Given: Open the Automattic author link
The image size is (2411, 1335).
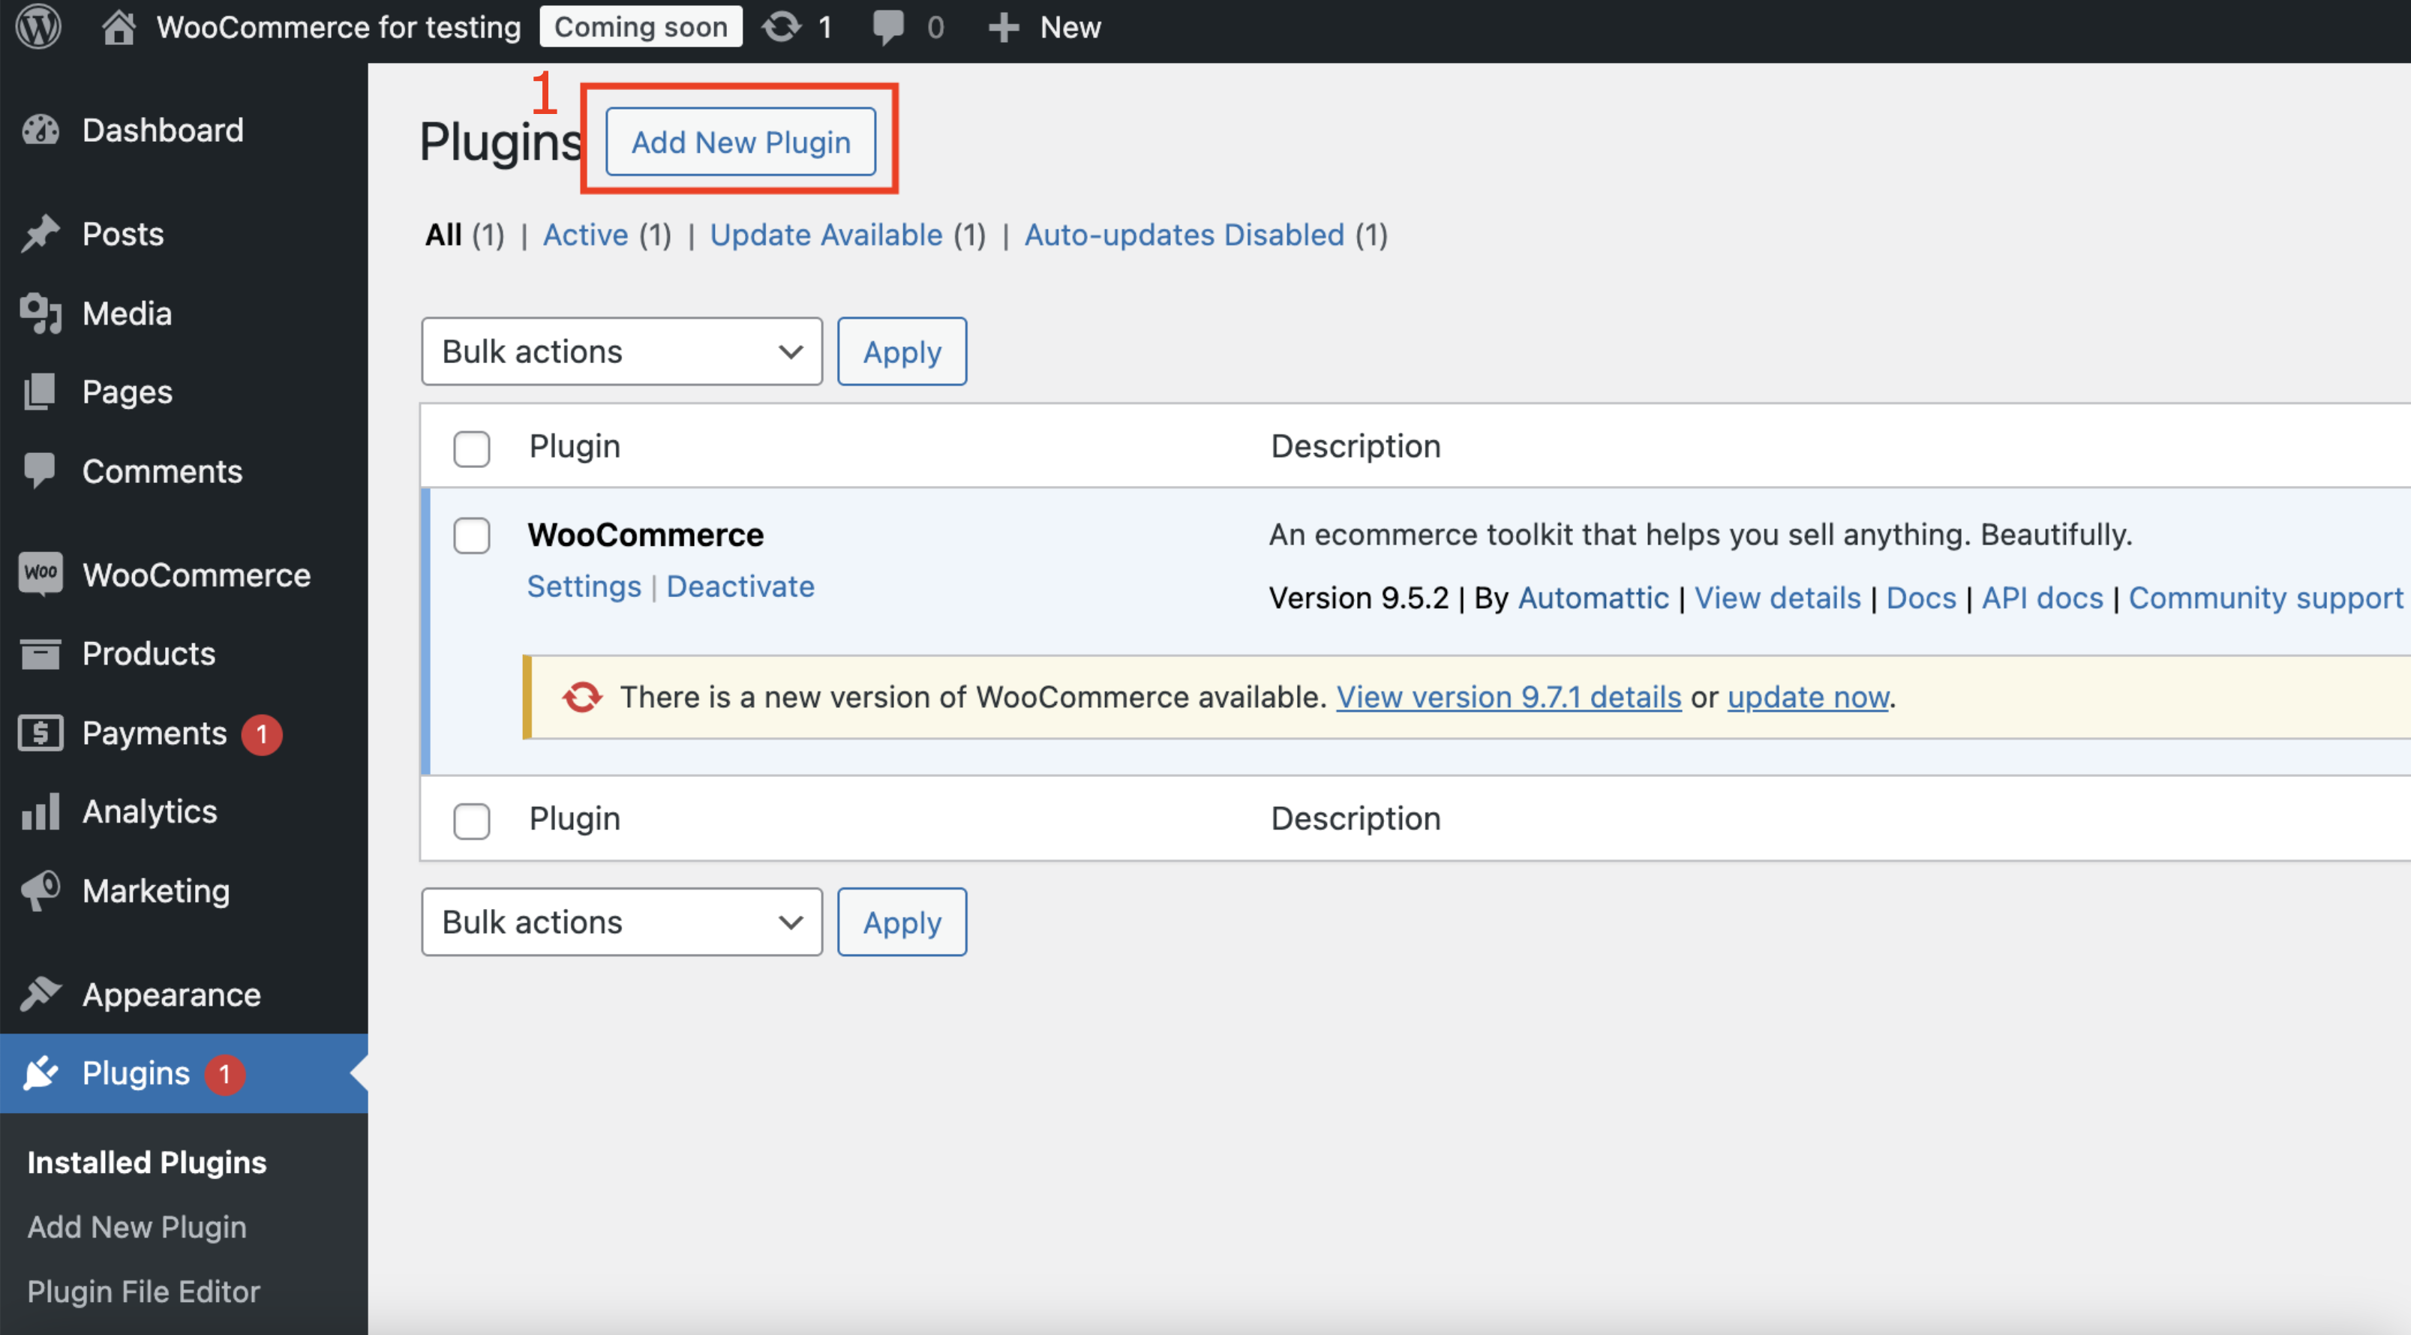Looking at the screenshot, I should [1593, 598].
